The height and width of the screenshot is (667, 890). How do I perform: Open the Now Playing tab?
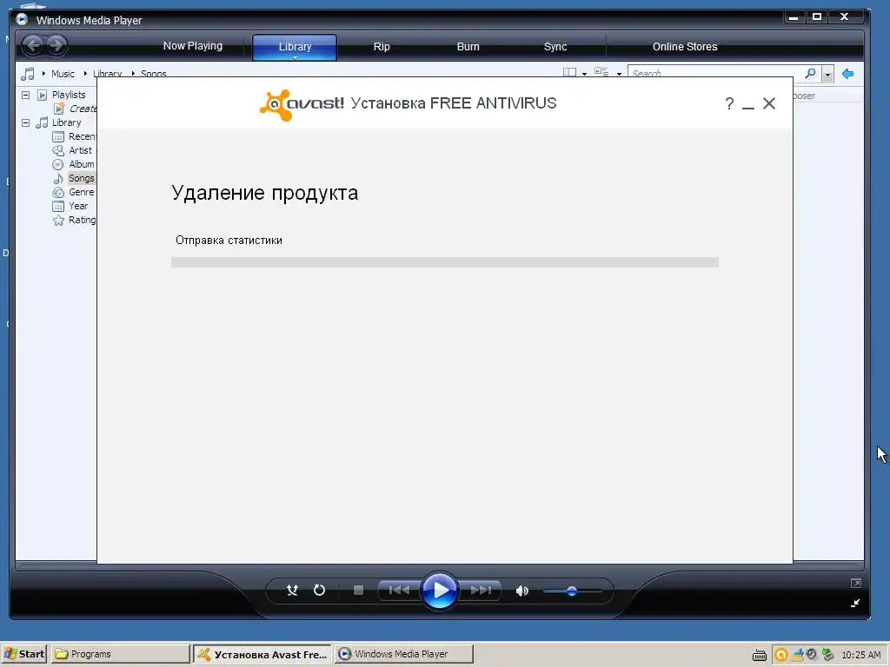[x=193, y=46]
